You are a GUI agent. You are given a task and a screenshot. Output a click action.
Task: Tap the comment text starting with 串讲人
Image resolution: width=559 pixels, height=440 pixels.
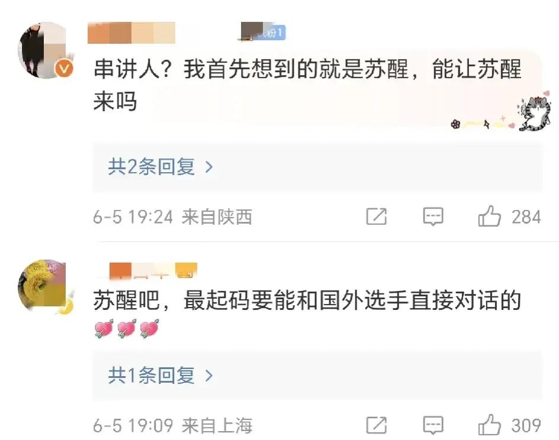[x=307, y=85]
